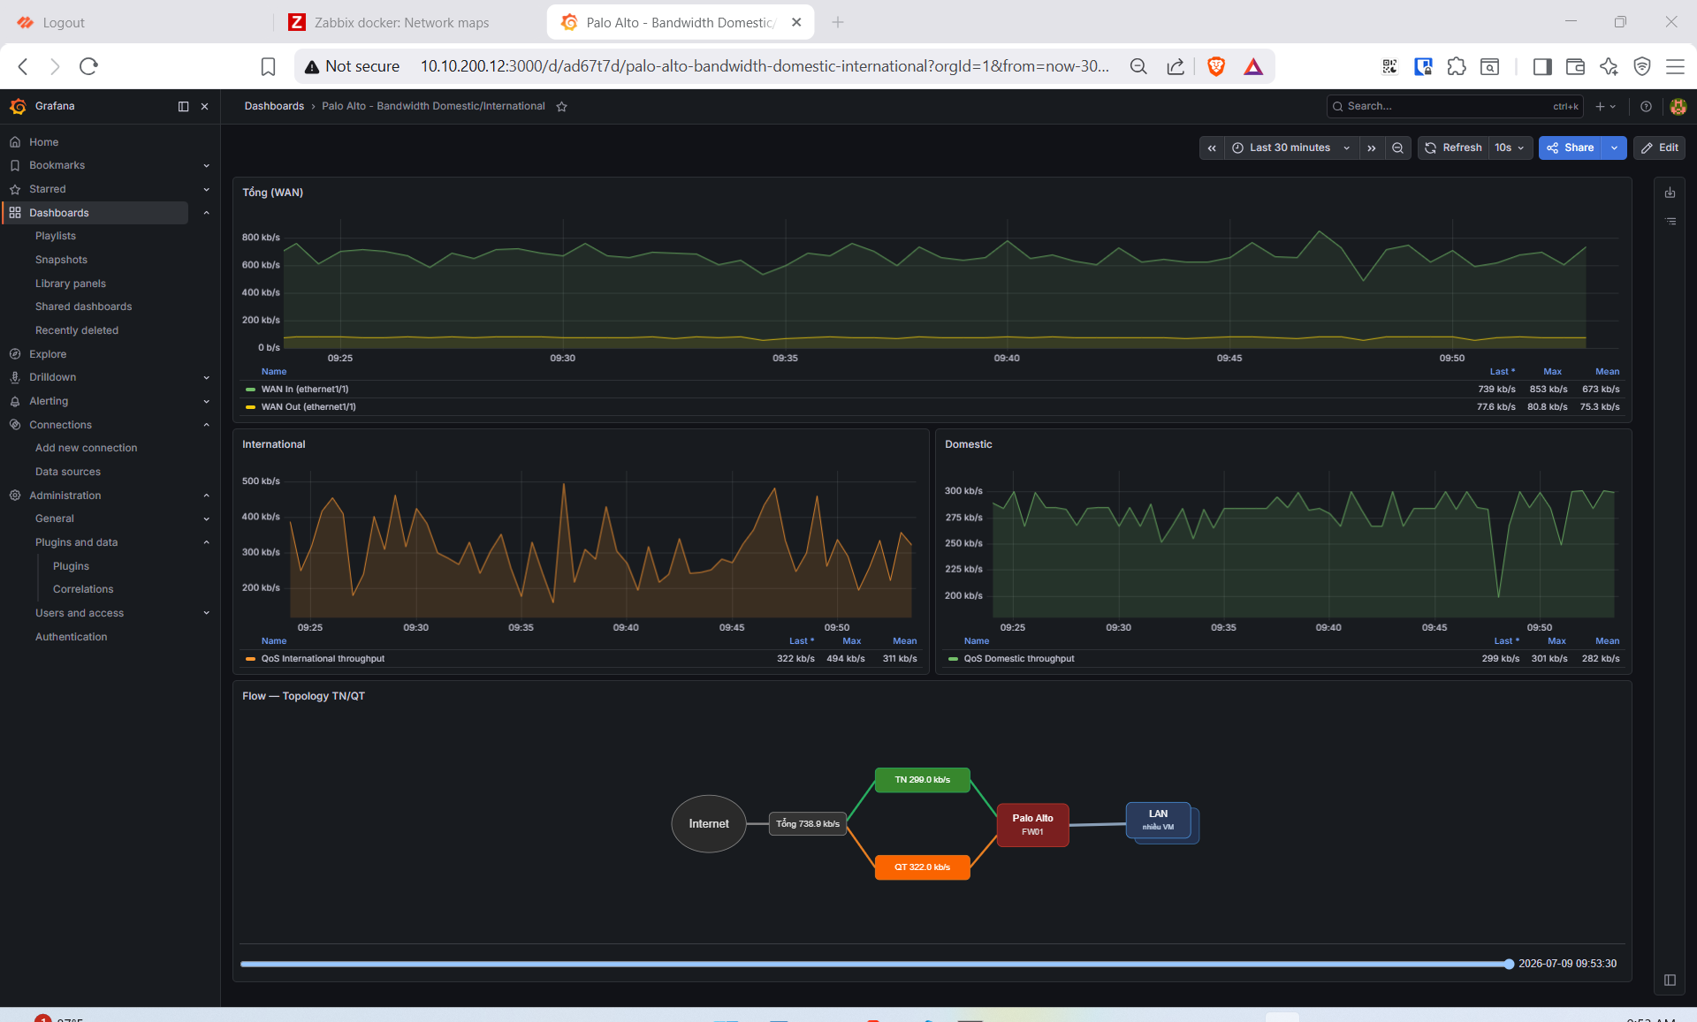
Task: Open the Correlations page
Action: [83, 589]
